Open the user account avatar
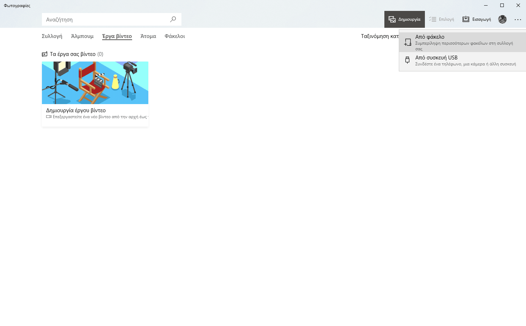 [502, 19]
